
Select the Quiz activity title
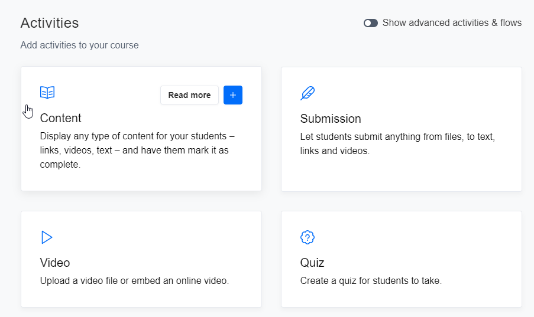tap(312, 263)
